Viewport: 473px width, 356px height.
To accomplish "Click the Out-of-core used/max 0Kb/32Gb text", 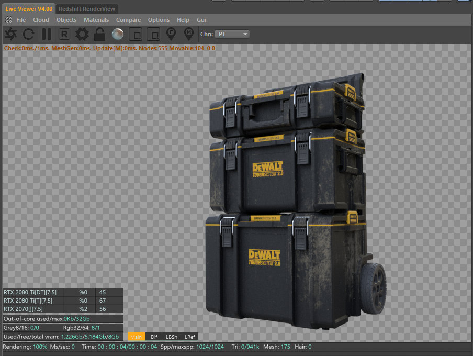I will click(47, 319).
